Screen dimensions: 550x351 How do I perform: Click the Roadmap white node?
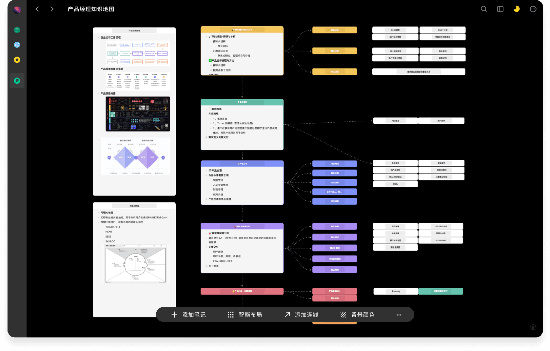point(396,291)
